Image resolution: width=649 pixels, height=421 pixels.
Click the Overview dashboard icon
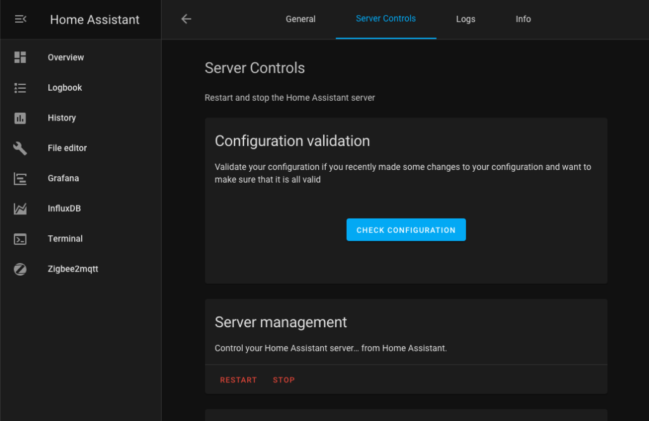pos(20,57)
